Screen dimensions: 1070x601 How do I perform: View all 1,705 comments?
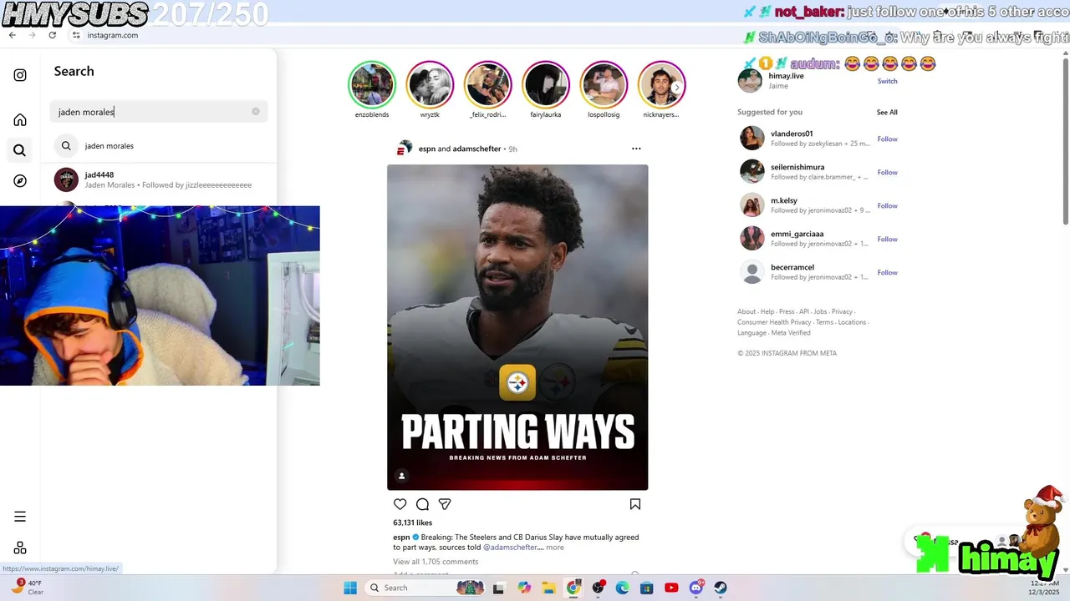[x=436, y=562]
